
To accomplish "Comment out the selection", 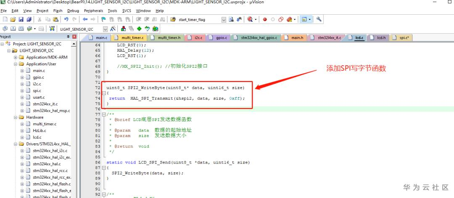I will (x=155, y=19).
